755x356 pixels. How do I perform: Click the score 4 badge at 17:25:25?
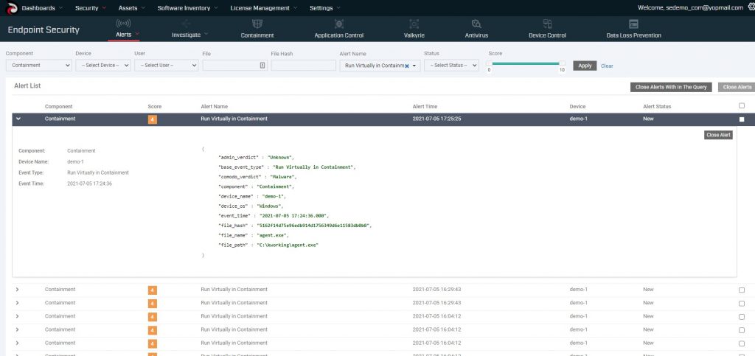[x=152, y=119]
